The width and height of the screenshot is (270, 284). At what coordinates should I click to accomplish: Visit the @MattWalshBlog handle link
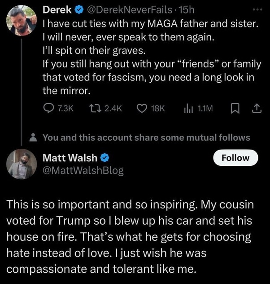(x=83, y=170)
